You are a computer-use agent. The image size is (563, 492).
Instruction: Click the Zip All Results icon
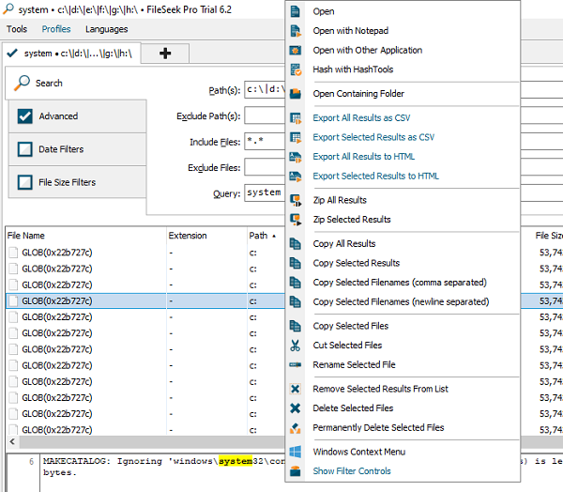pos(296,200)
